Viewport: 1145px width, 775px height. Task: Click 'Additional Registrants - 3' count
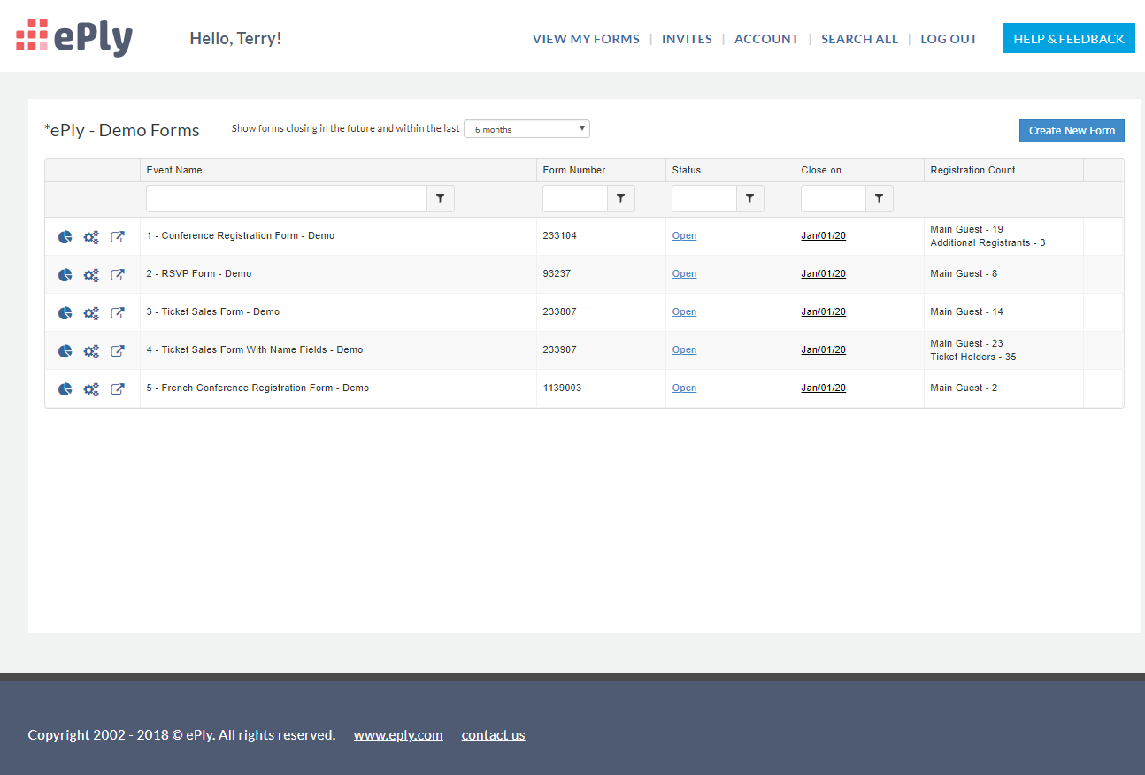pos(987,243)
